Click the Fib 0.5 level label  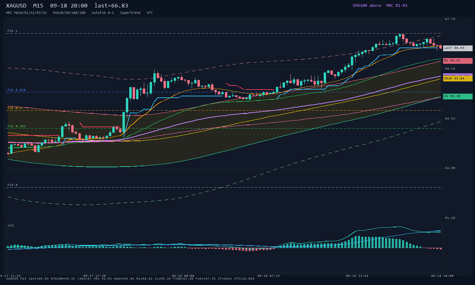[x=15, y=108]
